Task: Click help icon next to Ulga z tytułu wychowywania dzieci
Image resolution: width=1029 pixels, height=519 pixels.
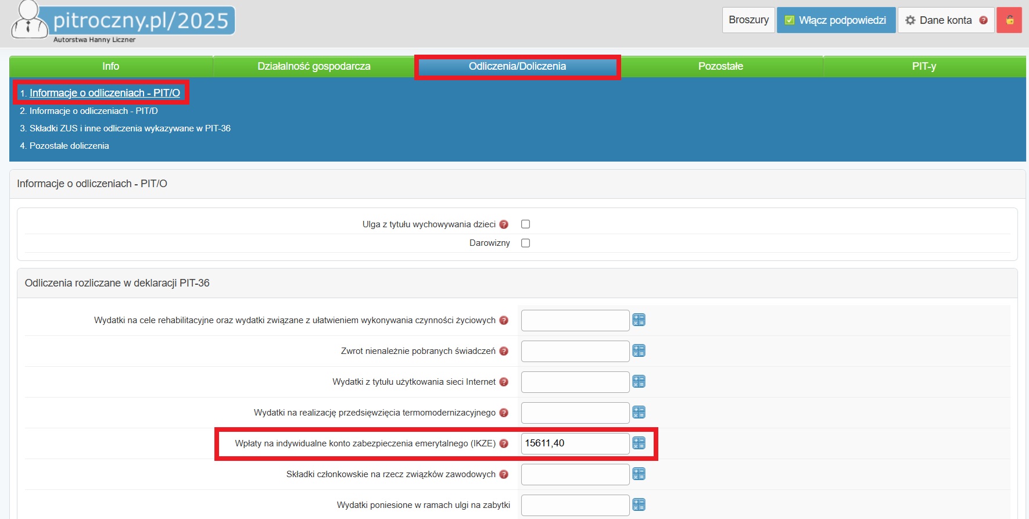Action: pos(504,224)
